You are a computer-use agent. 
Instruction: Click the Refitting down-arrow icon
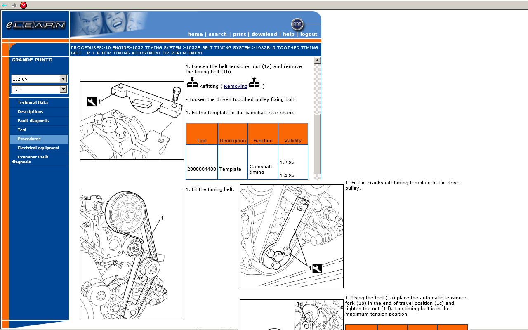tap(192, 82)
